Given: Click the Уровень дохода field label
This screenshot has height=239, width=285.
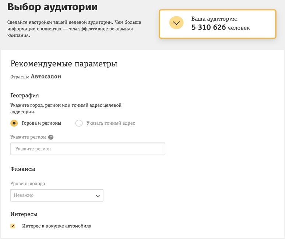Looking at the screenshot, I should (28, 184).
